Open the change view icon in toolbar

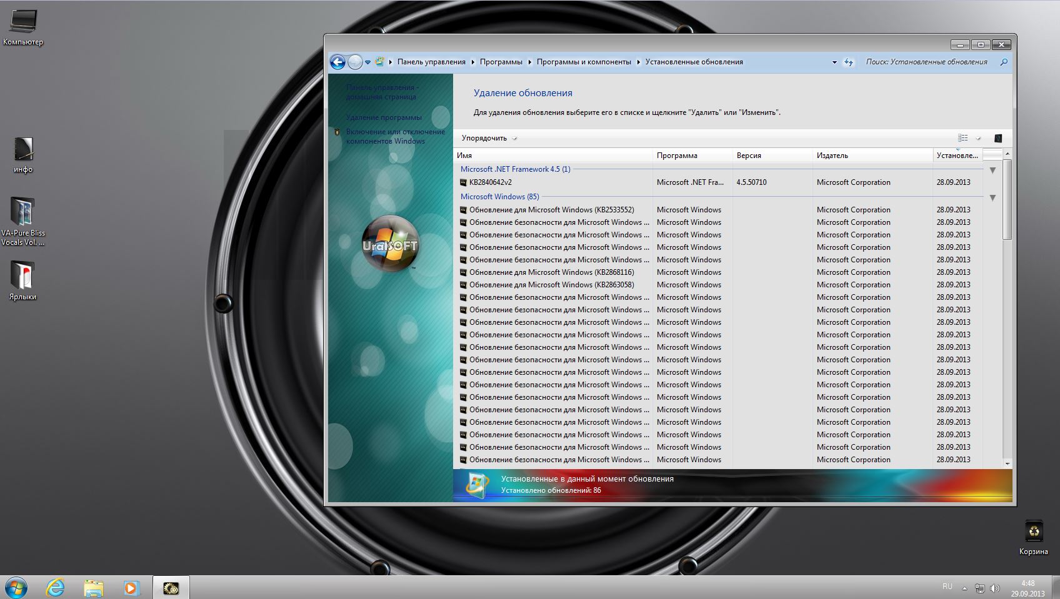pyautogui.click(x=963, y=138)
